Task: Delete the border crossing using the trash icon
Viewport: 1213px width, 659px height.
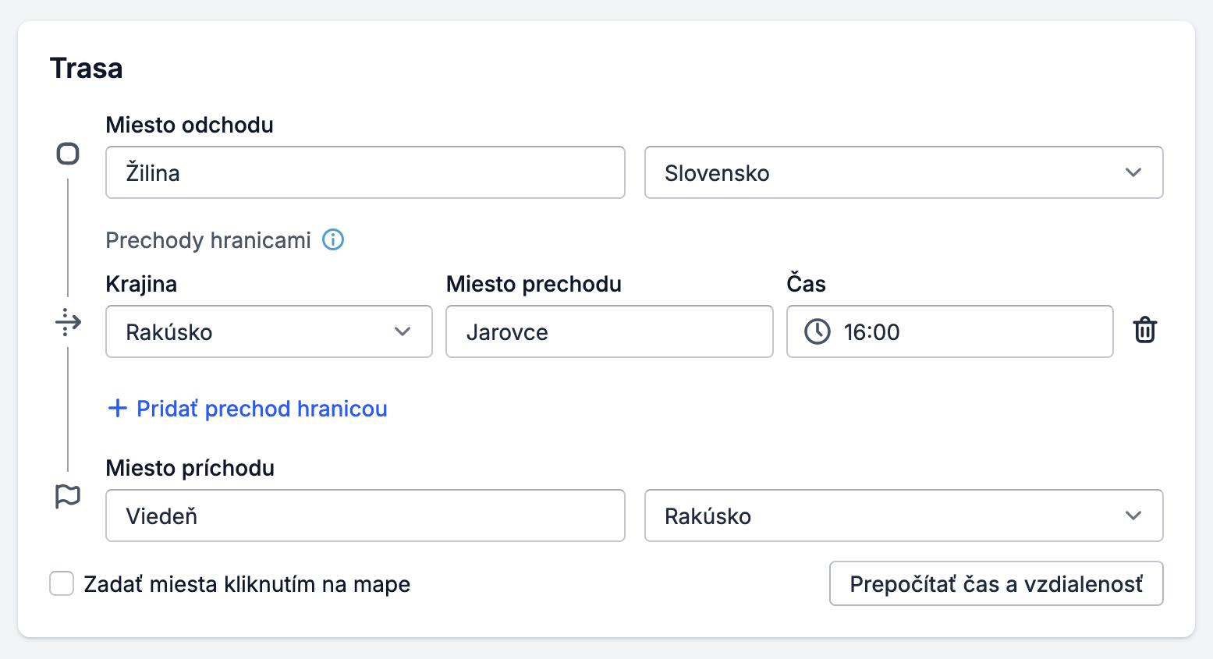Action: tap(1145, 331)
